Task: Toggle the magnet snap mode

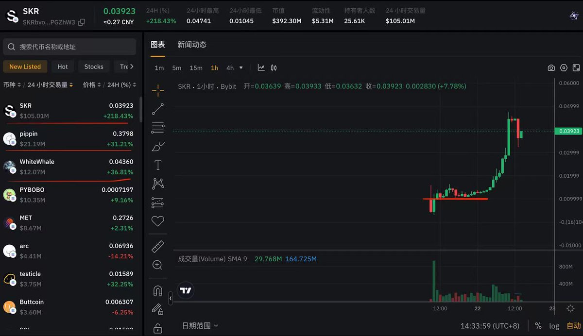Action: click(x=157, y=290)
